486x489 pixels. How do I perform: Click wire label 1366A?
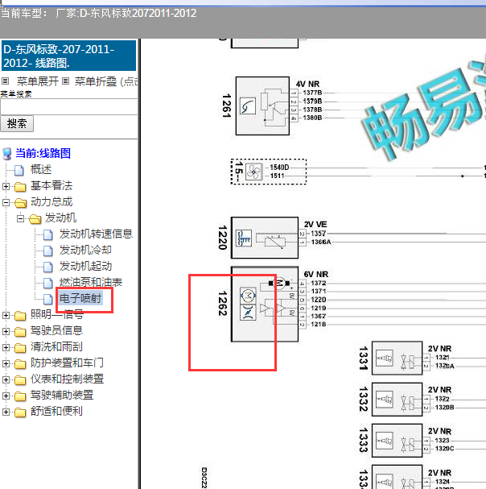pos(321,242)
